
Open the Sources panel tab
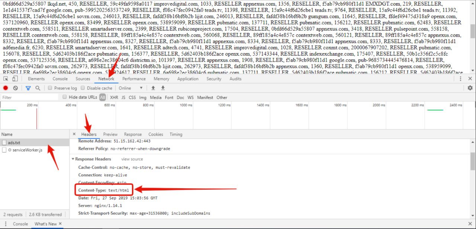[x=83, y=79]
